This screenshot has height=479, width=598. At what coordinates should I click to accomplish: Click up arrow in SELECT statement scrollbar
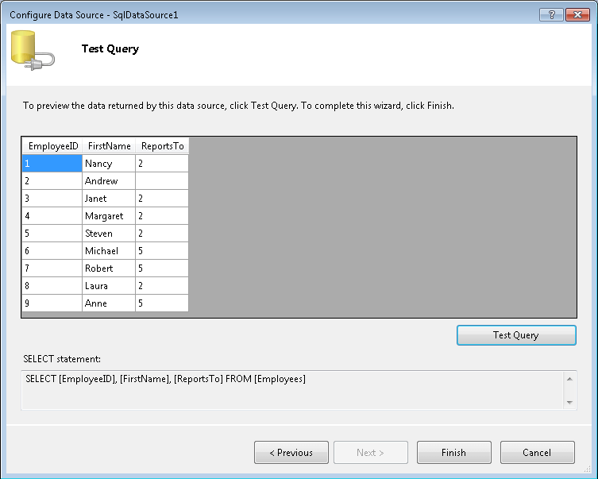[x=569, y=379]
